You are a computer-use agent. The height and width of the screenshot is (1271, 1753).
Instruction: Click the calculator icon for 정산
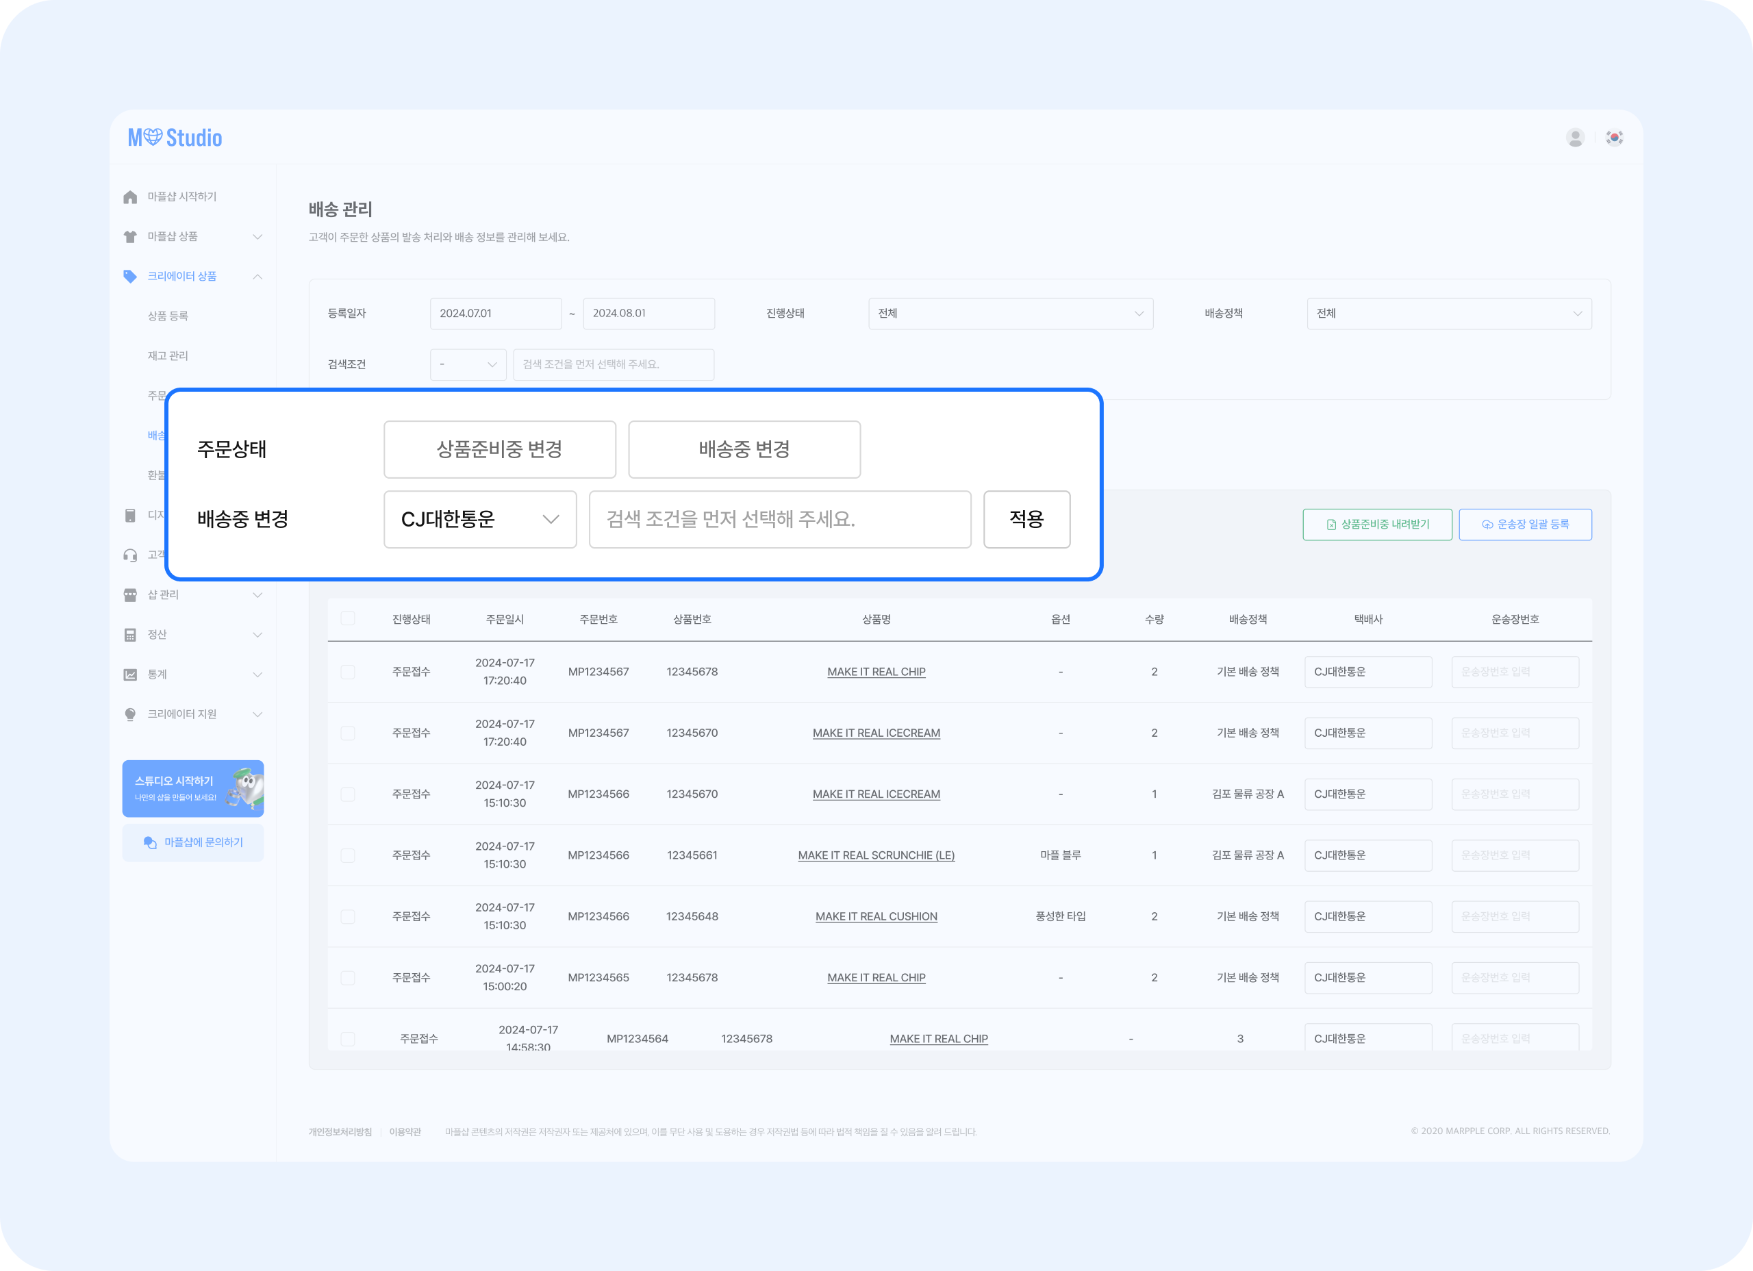click(x=130, y=635)
